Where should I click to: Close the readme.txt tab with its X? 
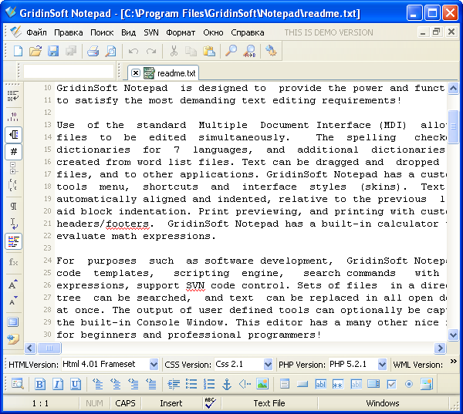click(136, 73)
